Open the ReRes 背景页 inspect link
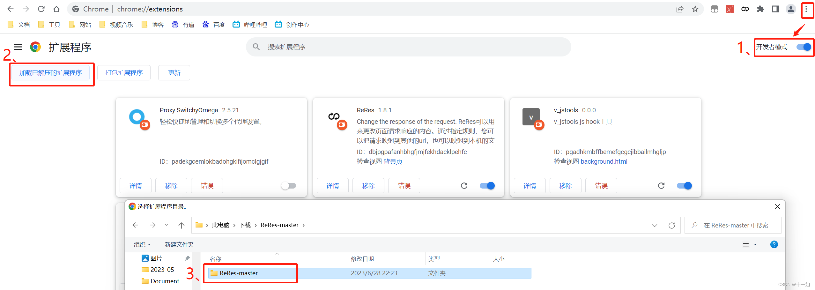The width and height of the screenshot is (815, 290). click(x=393, y=161)
